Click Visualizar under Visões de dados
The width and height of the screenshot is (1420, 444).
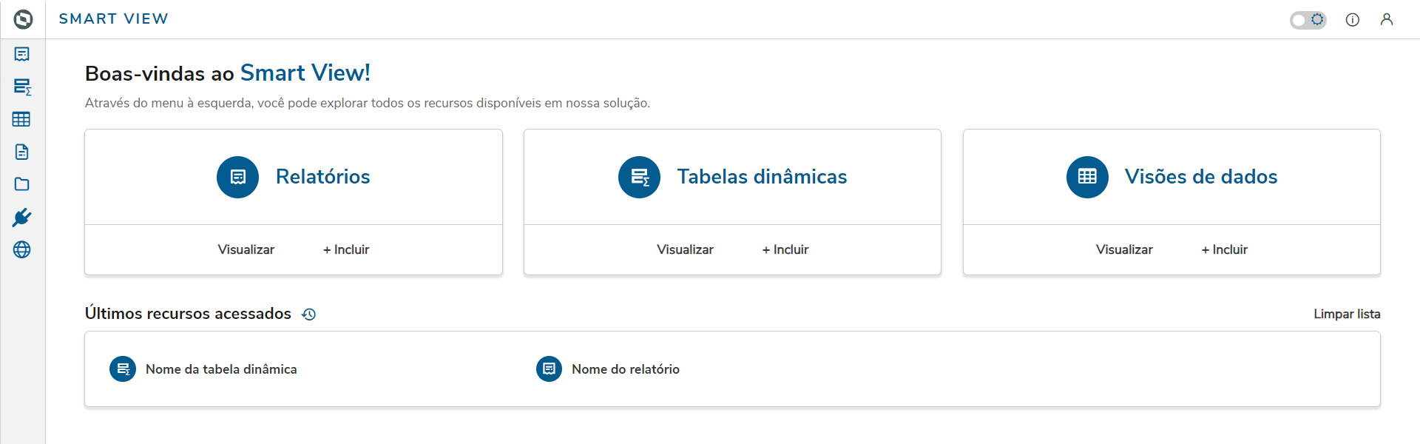(1124, 250)
